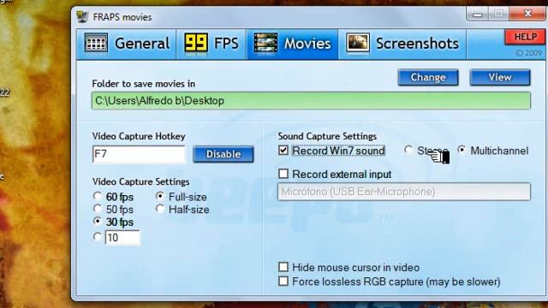This screenshot has height=308, width=548.
Task: Click the Movies filmstrip icon
Action: (x=265, y=44)
